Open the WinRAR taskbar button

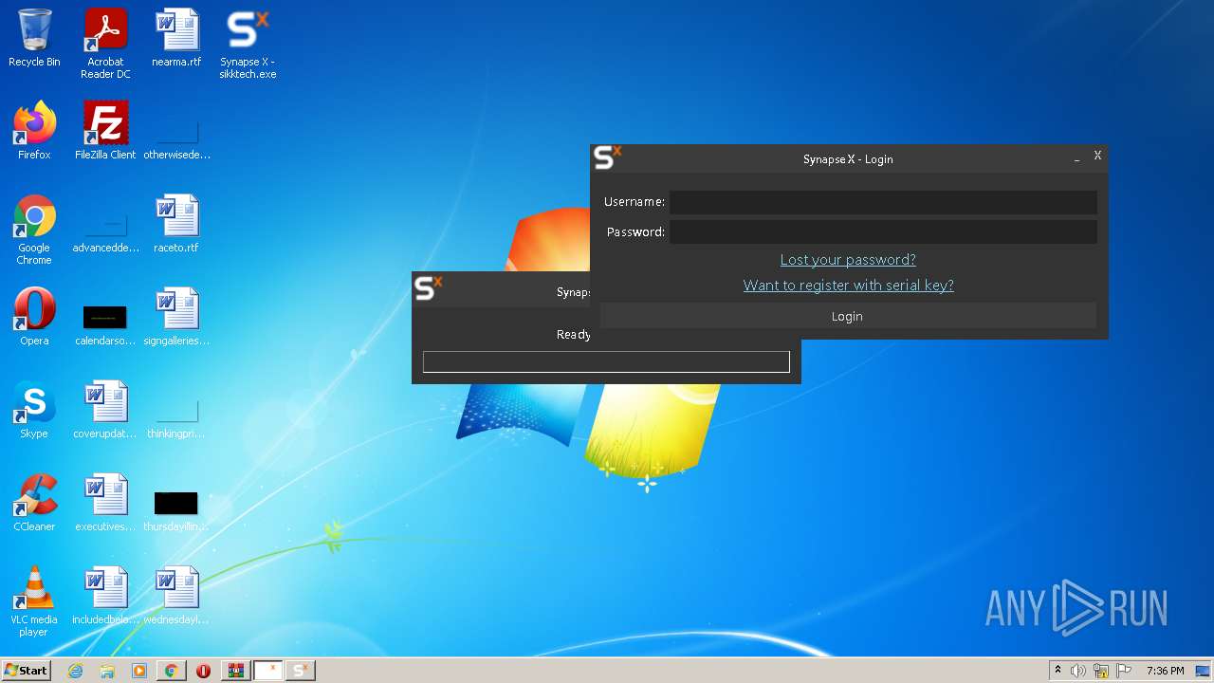(x=235, y=671)
